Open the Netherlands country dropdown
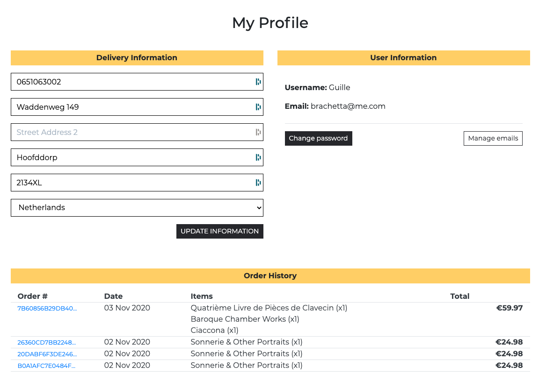This screenshot has height=388, width=539. click(137, 208)
